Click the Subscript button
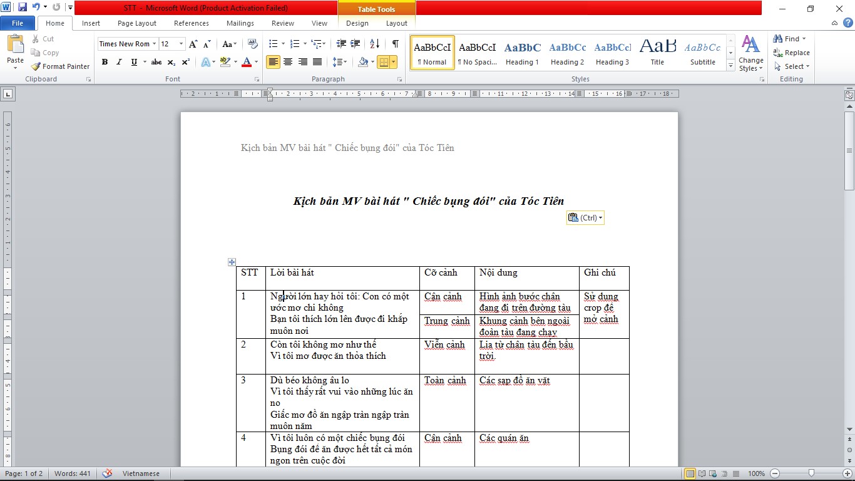 click(x=172, y=62)
